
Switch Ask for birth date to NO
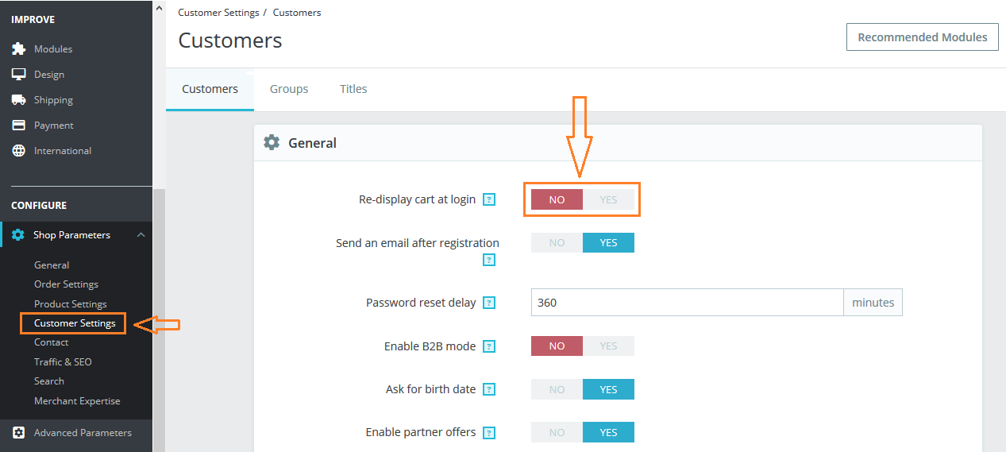point(557,389)
